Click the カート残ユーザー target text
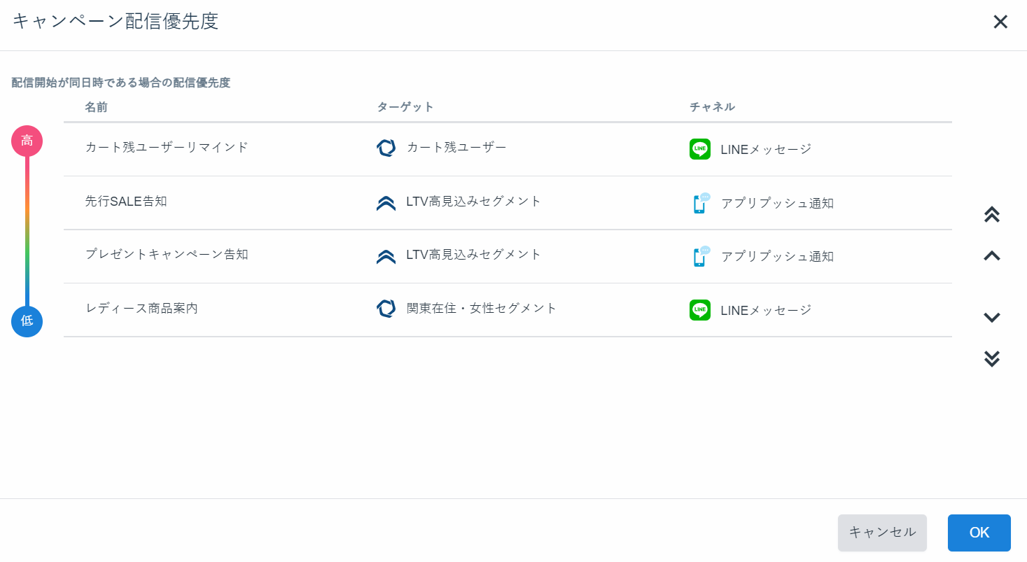Image resolution: width=1027 pixels, height=562 pixels. coord(456,148)
